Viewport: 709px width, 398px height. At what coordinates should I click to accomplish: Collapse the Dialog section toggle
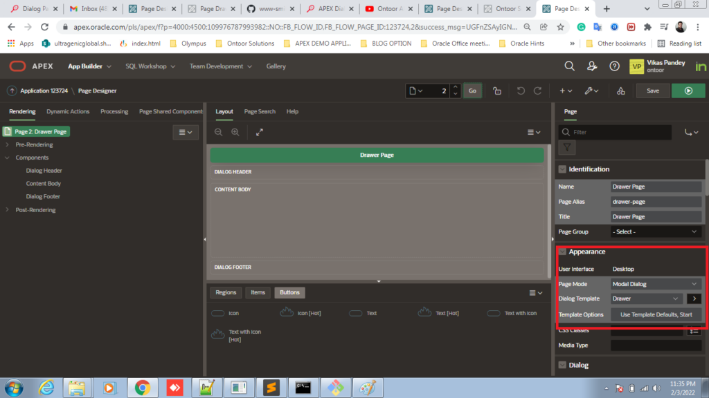(x=562, y=365)
